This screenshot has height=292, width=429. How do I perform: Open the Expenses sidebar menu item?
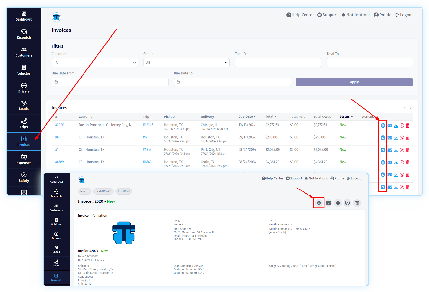click(x=24, y=159)
